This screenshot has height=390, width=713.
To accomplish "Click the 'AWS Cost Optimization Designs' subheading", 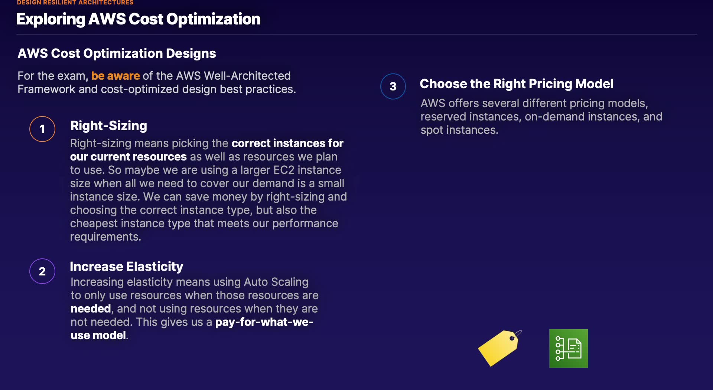I will point(117,53).
